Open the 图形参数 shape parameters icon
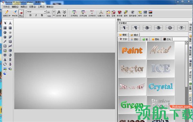The height and width of the screenshot is (122, 193). [133, 13]
